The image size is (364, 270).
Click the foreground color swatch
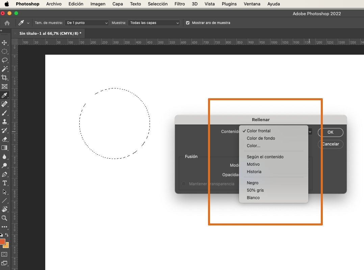(2, 241)
